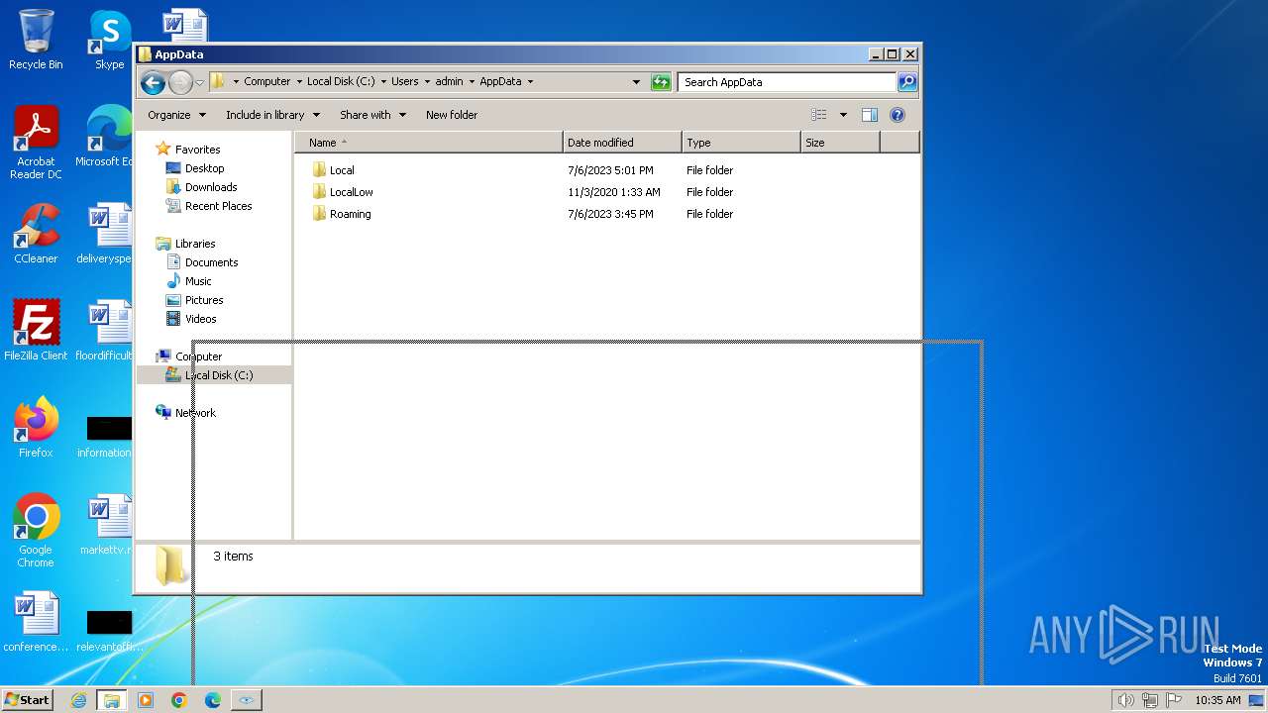
Task: Open view options dropdown arrow
Action: (x=843, y=115)
